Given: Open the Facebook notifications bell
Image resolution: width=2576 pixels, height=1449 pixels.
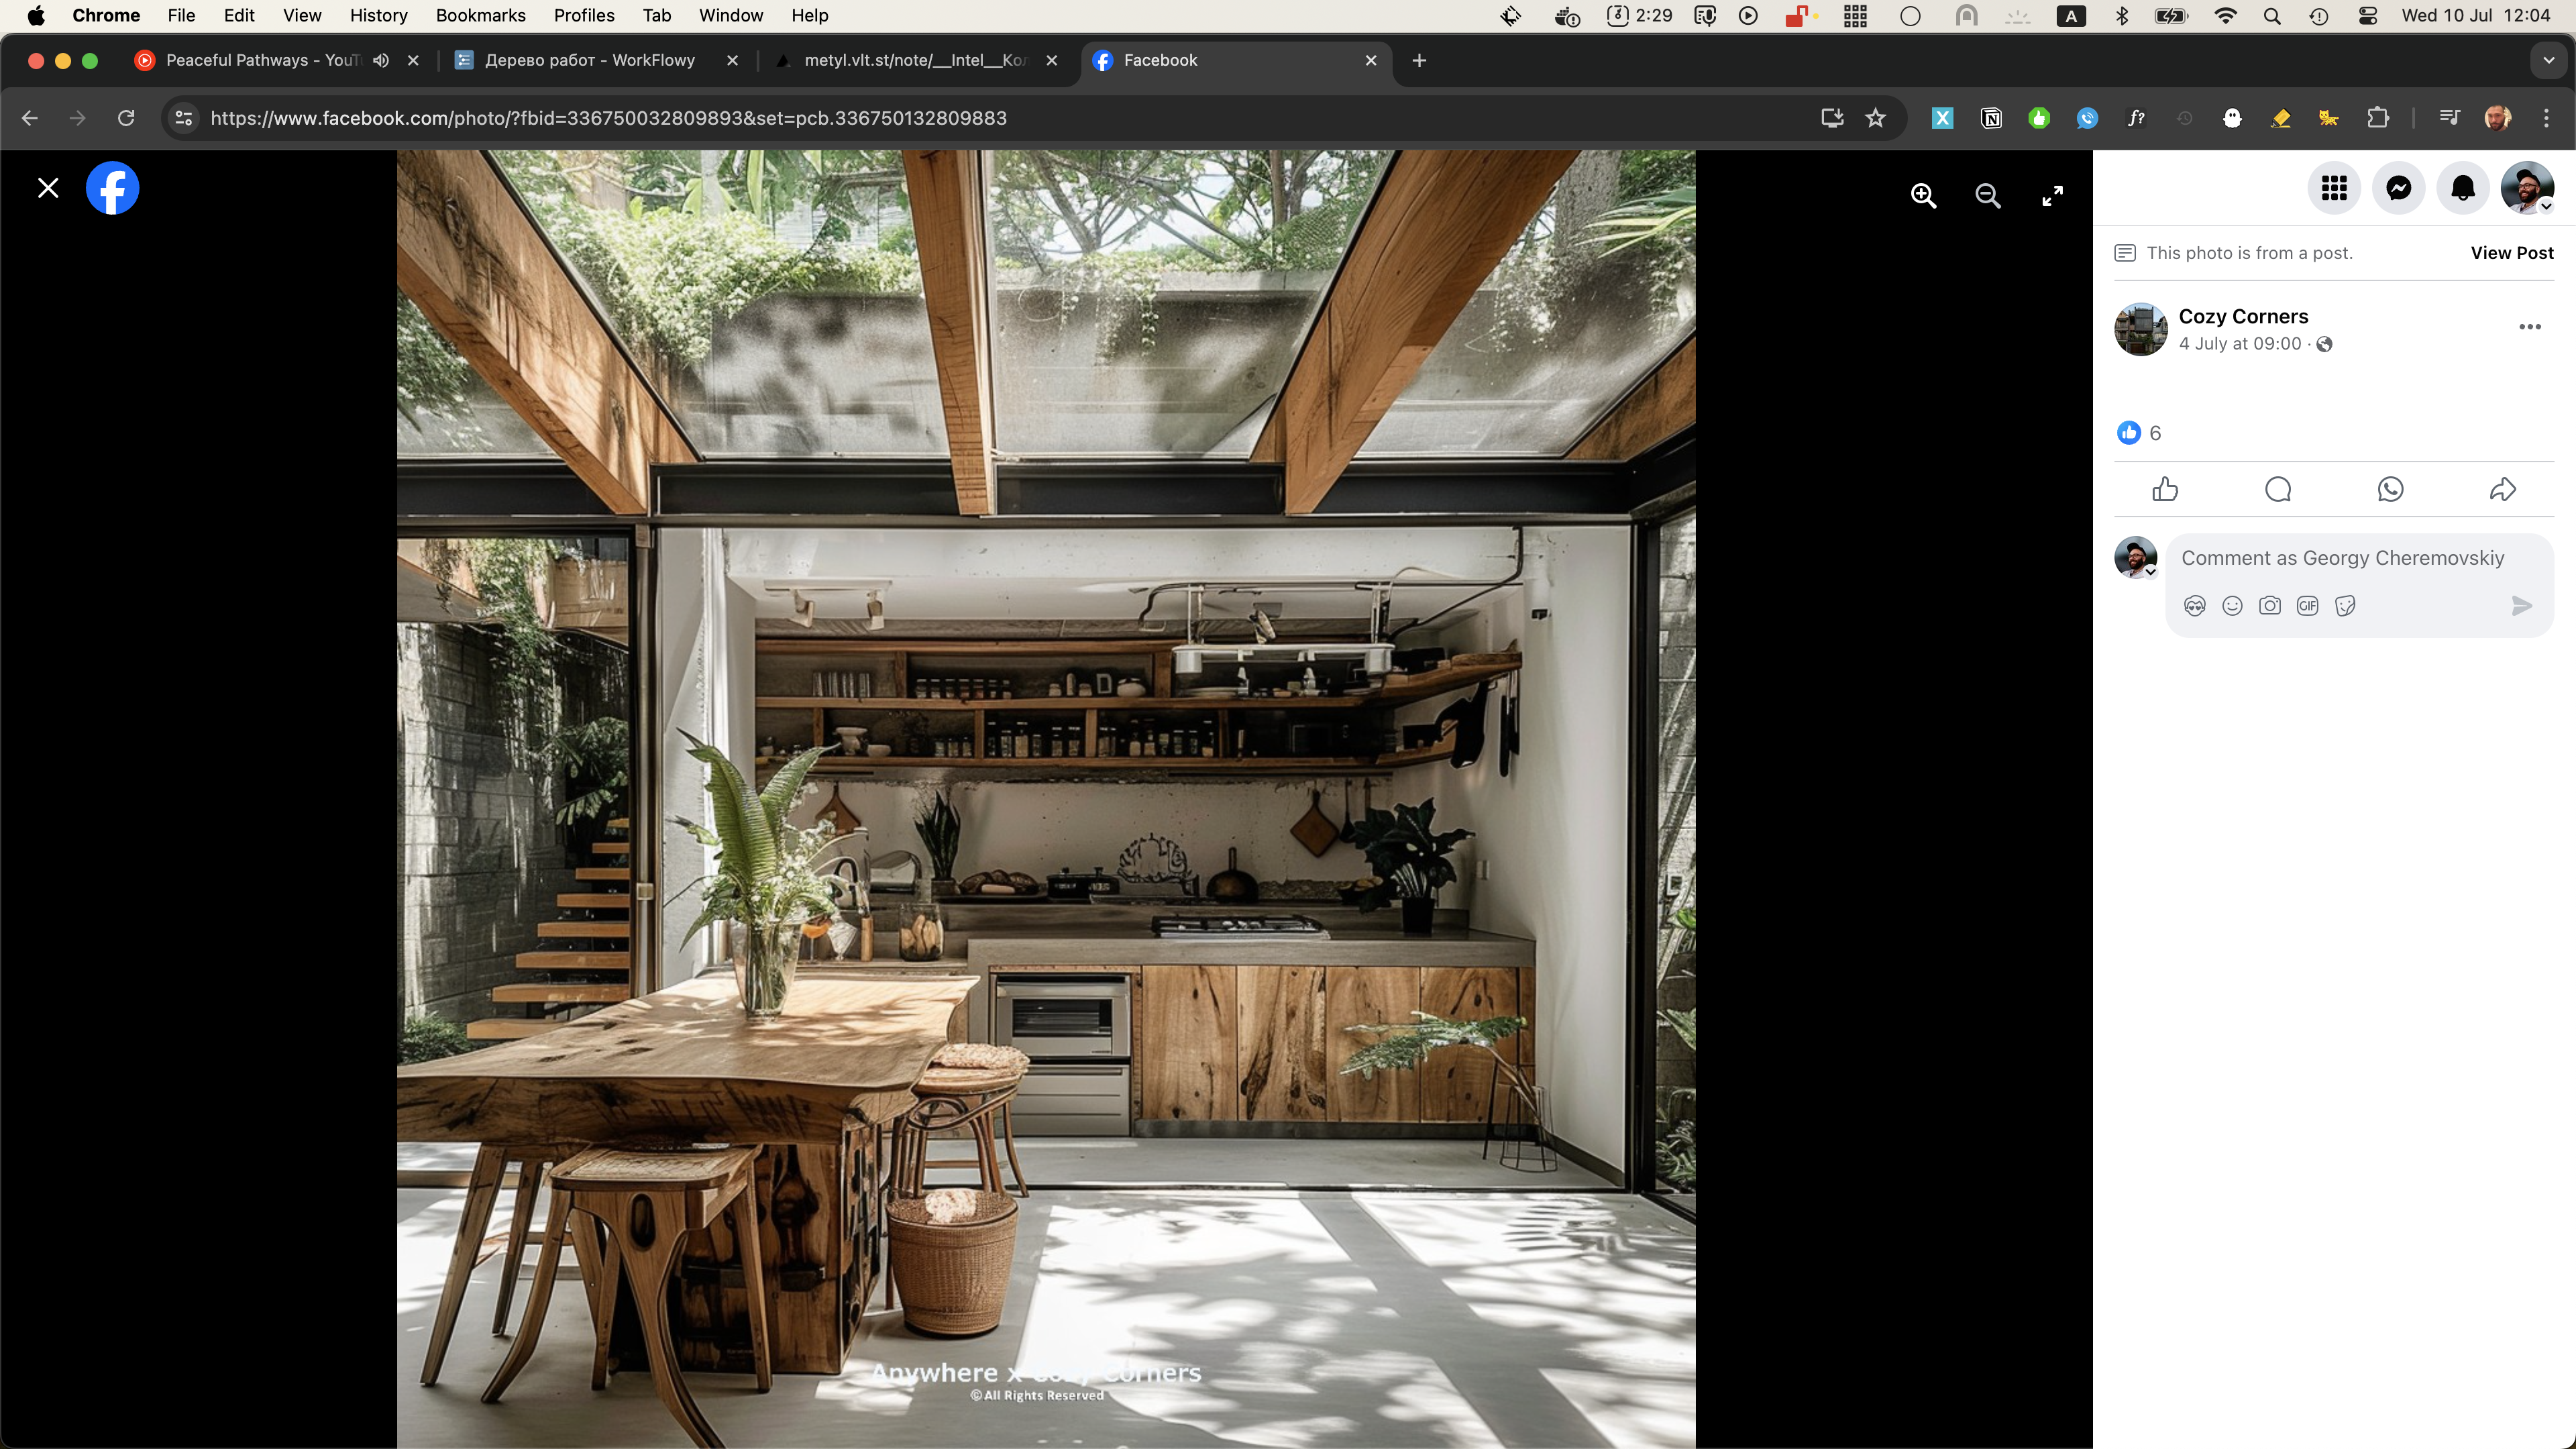Looking at the screenshot, I should (x=2462, y=188).
